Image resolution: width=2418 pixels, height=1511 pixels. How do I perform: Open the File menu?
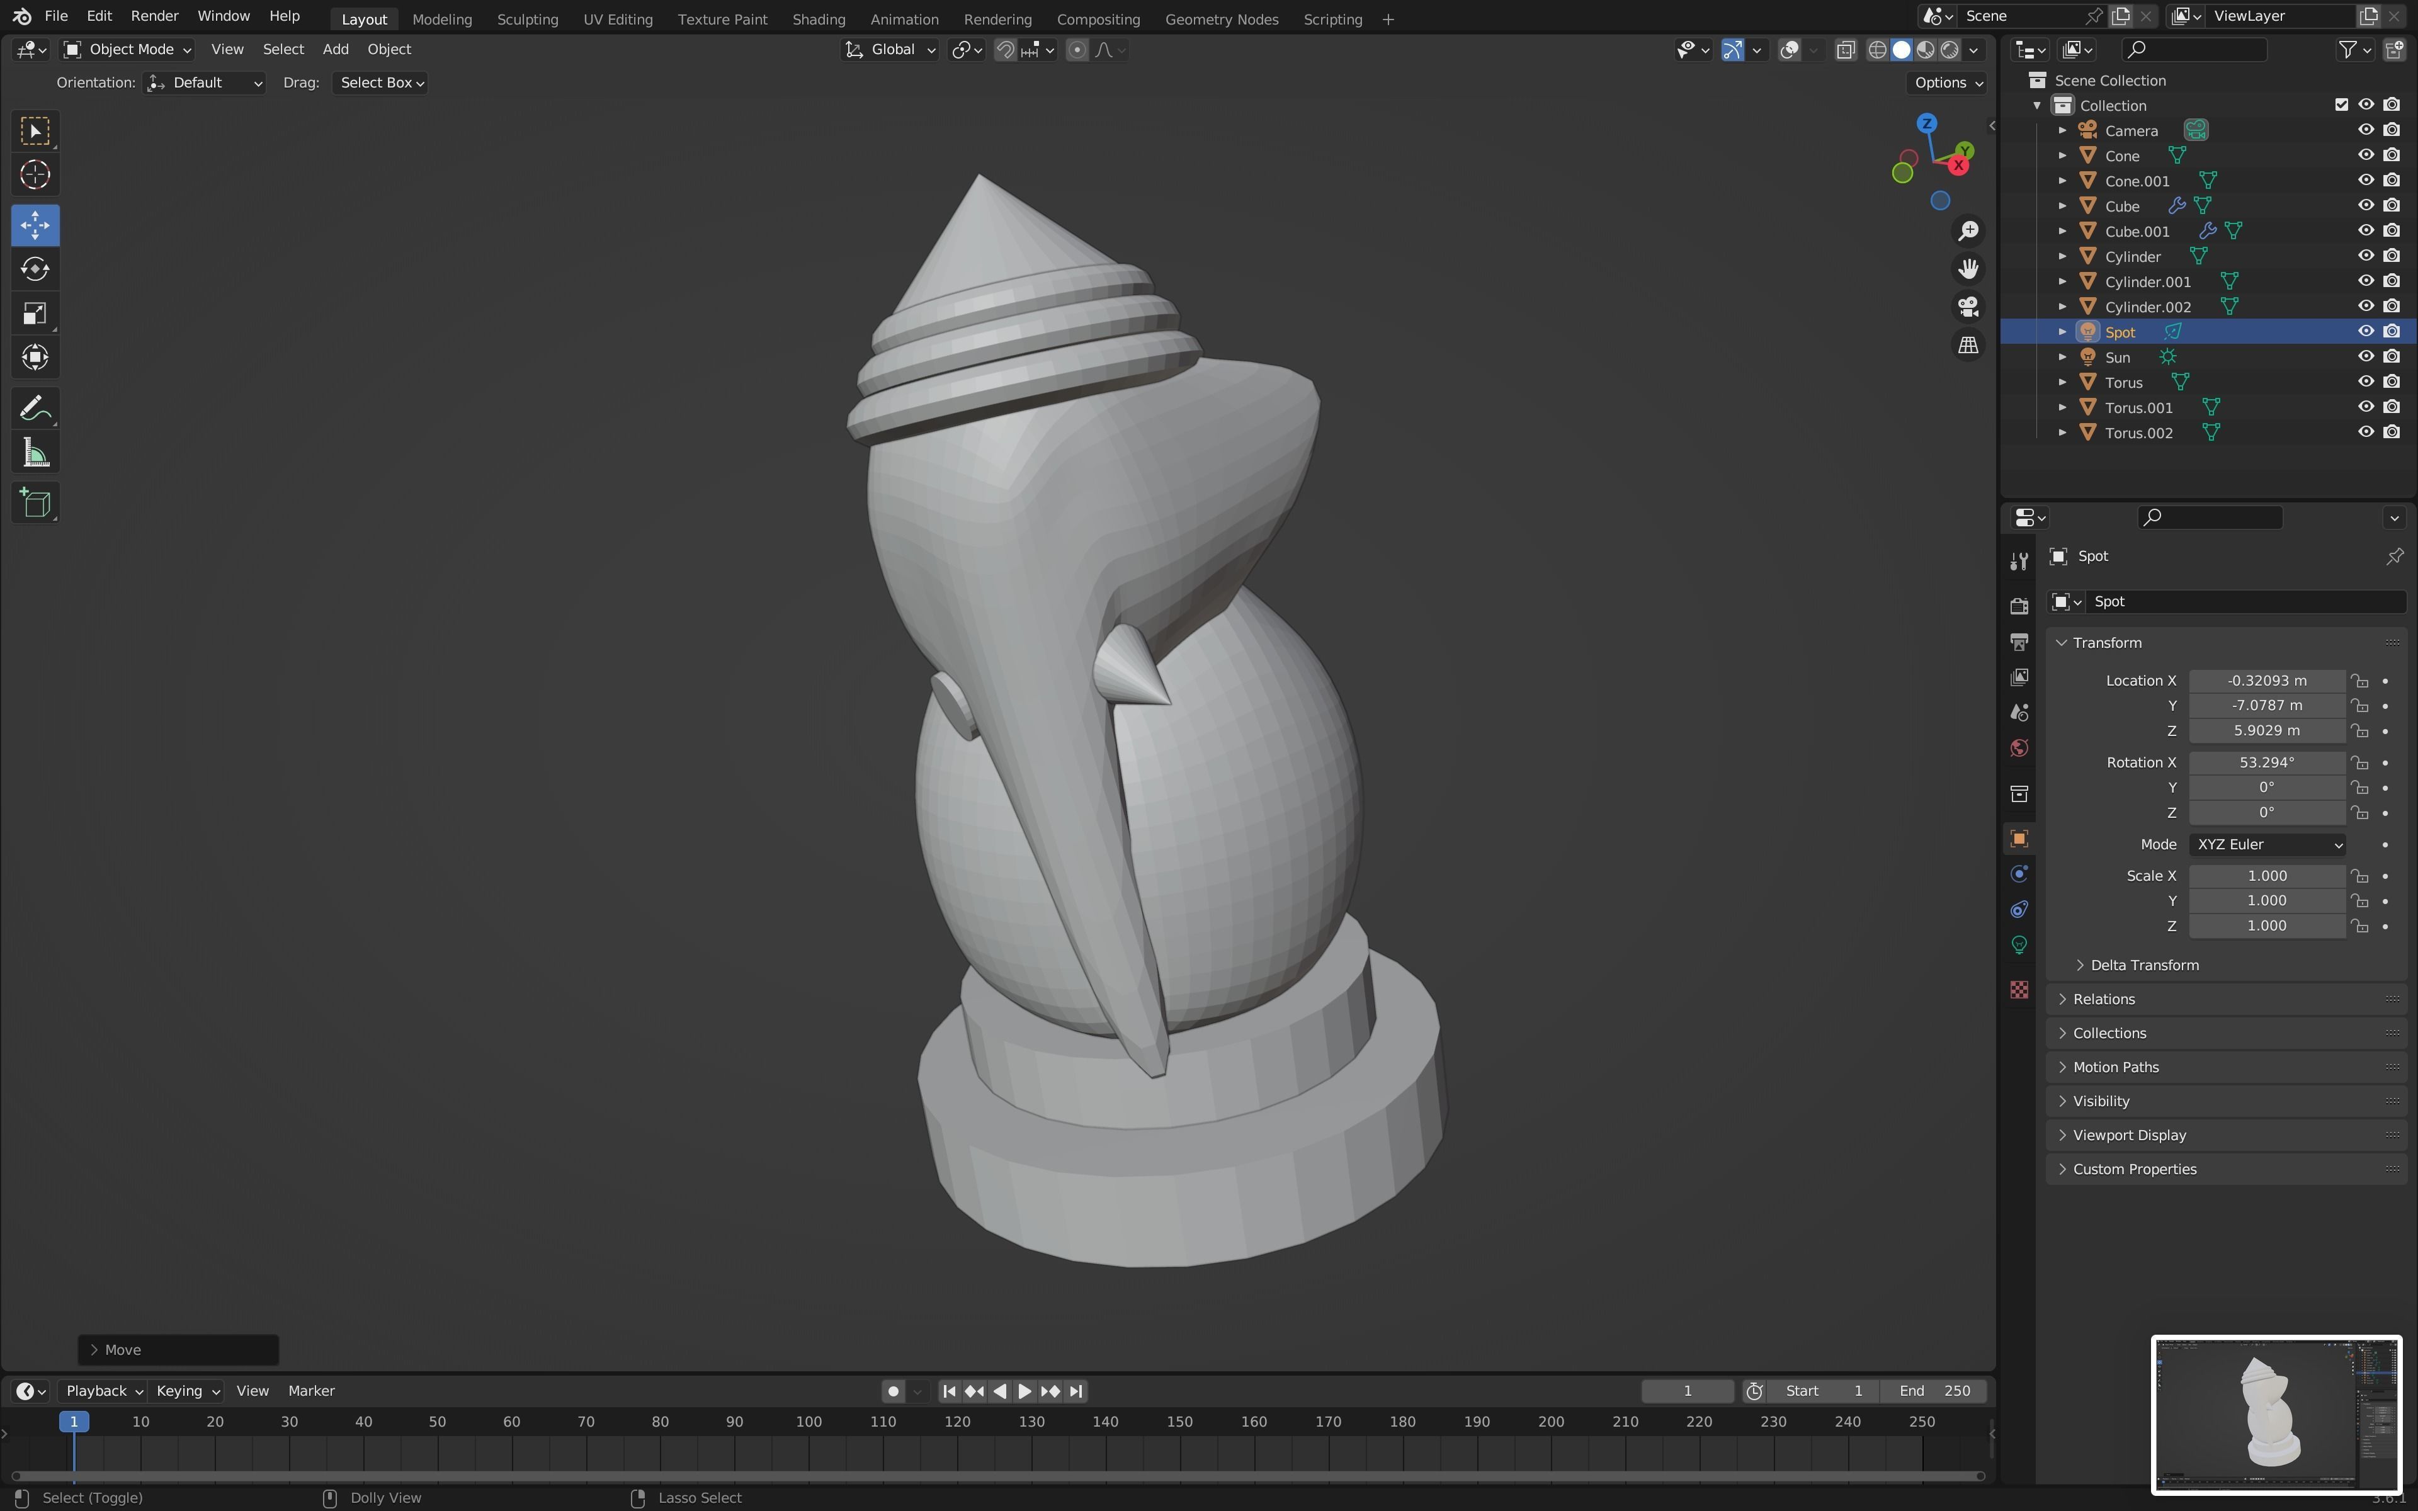[56, 16]
